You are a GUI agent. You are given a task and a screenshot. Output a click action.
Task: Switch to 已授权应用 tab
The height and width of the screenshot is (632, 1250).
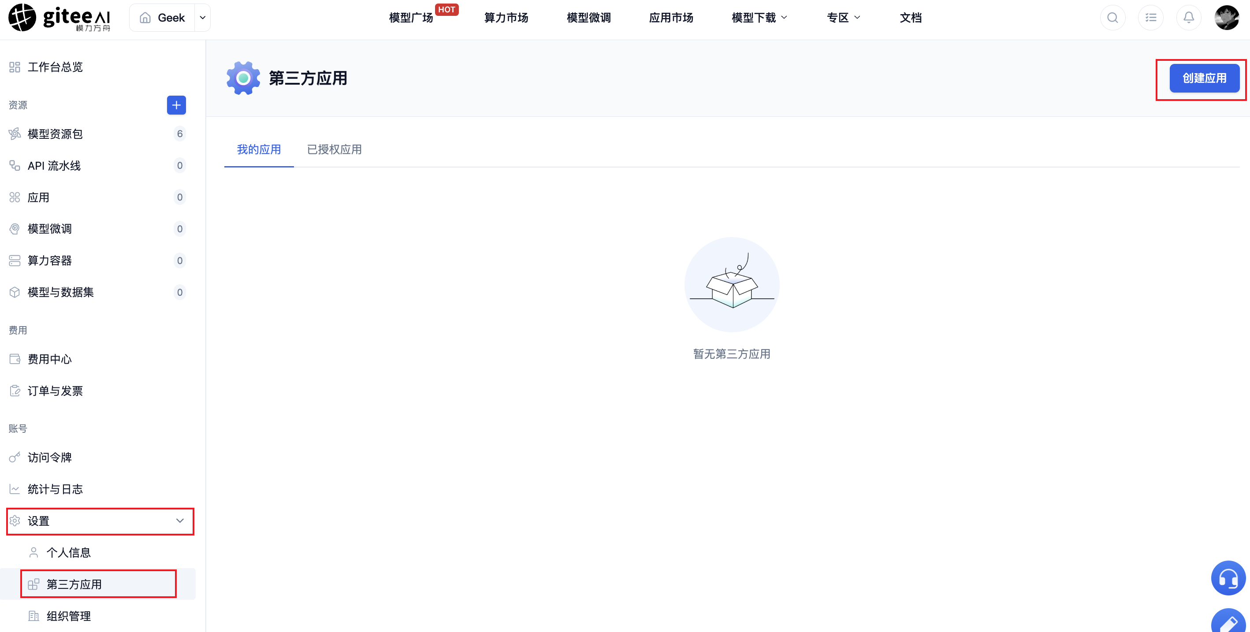click(335, 149)
